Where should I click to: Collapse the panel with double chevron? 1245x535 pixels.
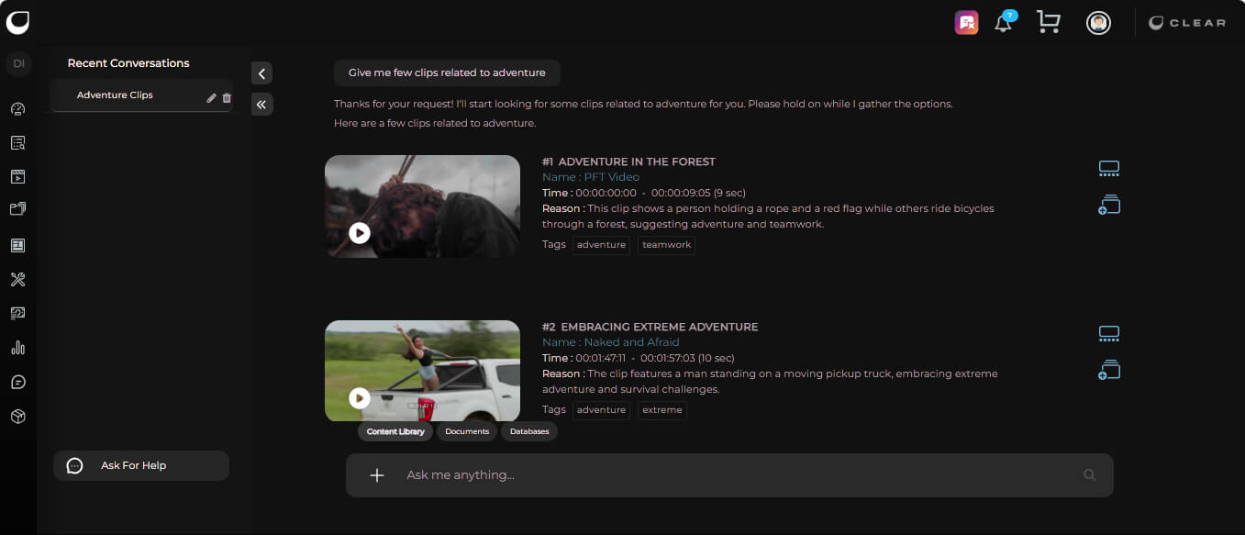[261, 105]
